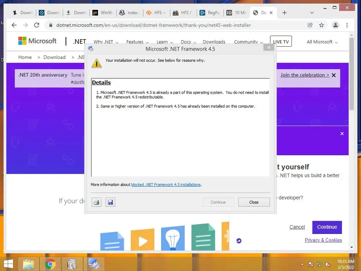
Task: Expand the Learn menu
Action: pos(165,42)
